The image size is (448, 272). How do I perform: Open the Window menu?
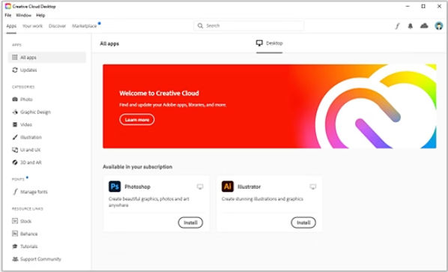tap(24, 15)
